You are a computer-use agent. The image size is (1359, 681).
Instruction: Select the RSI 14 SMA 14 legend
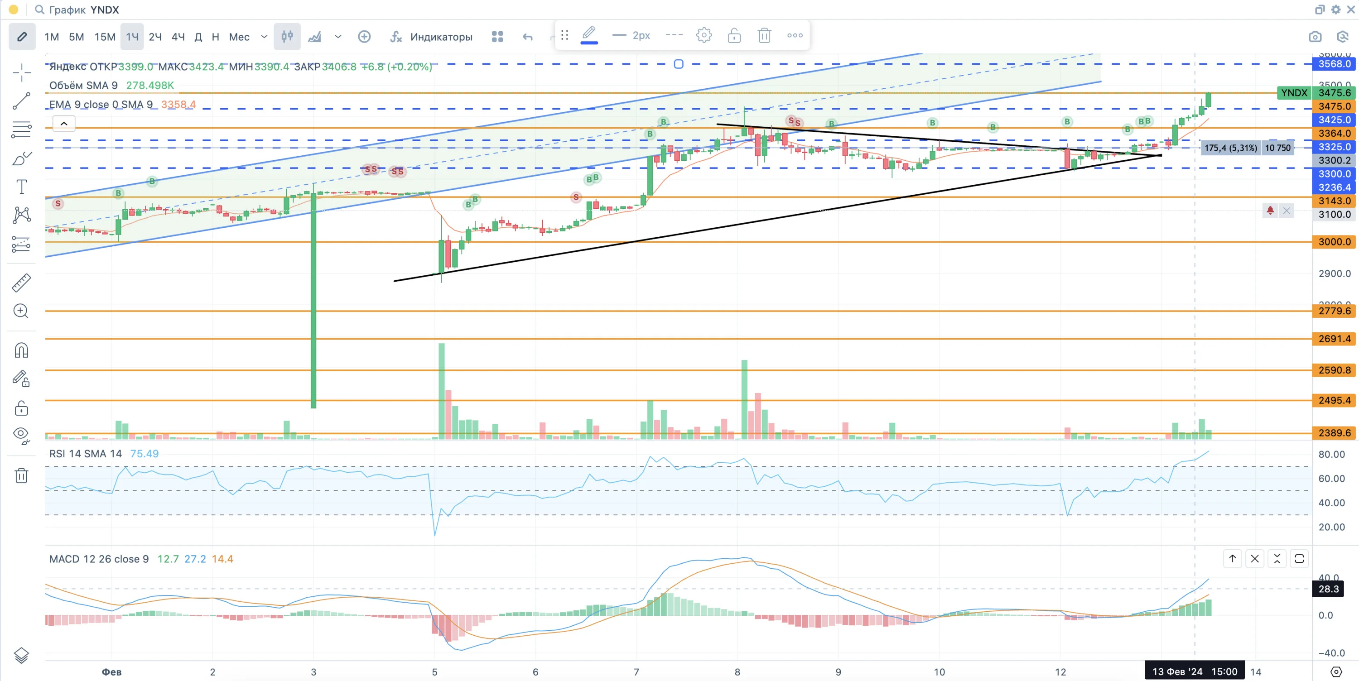(x=86, y=454)
